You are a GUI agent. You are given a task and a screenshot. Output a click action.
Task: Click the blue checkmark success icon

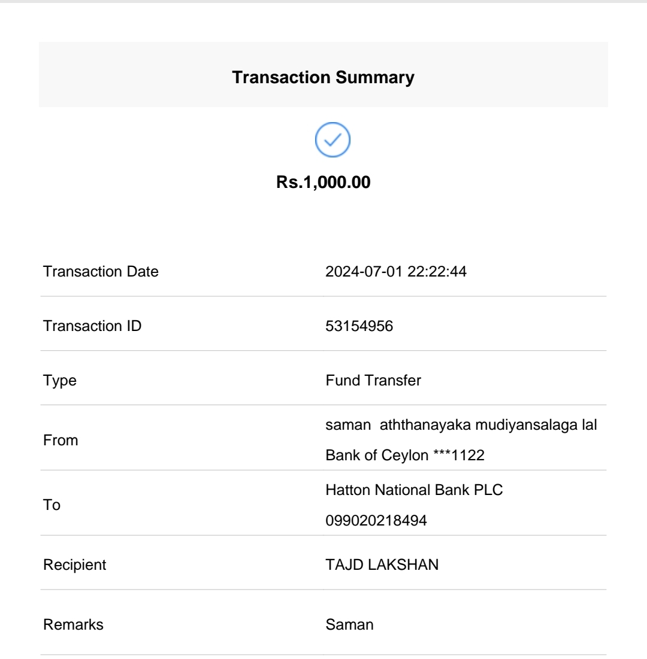(333, 141)
